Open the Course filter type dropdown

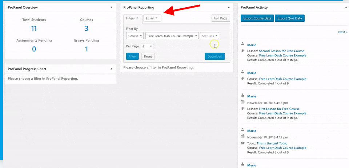tap(135, 36)
